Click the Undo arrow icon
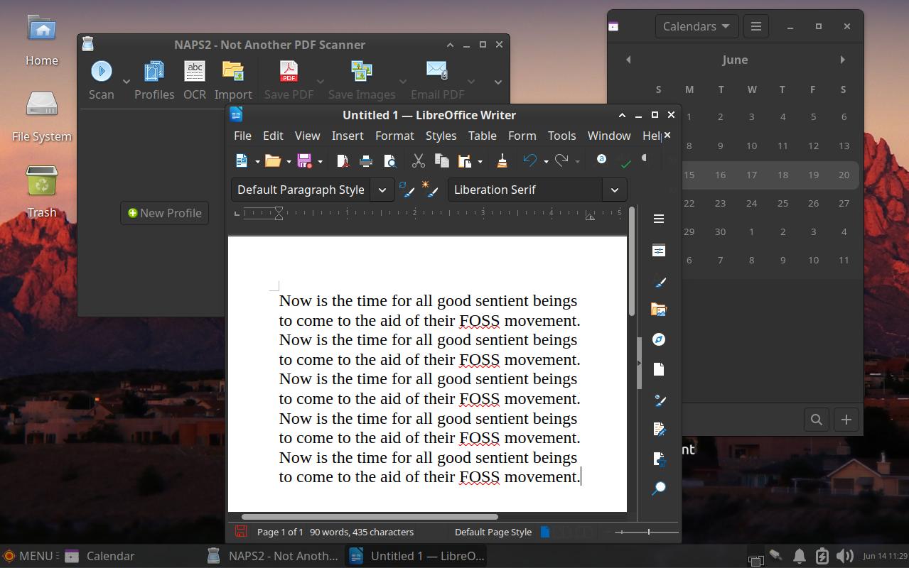The height and width of the screenshot is (568, 909). click(x=530, y=161)
